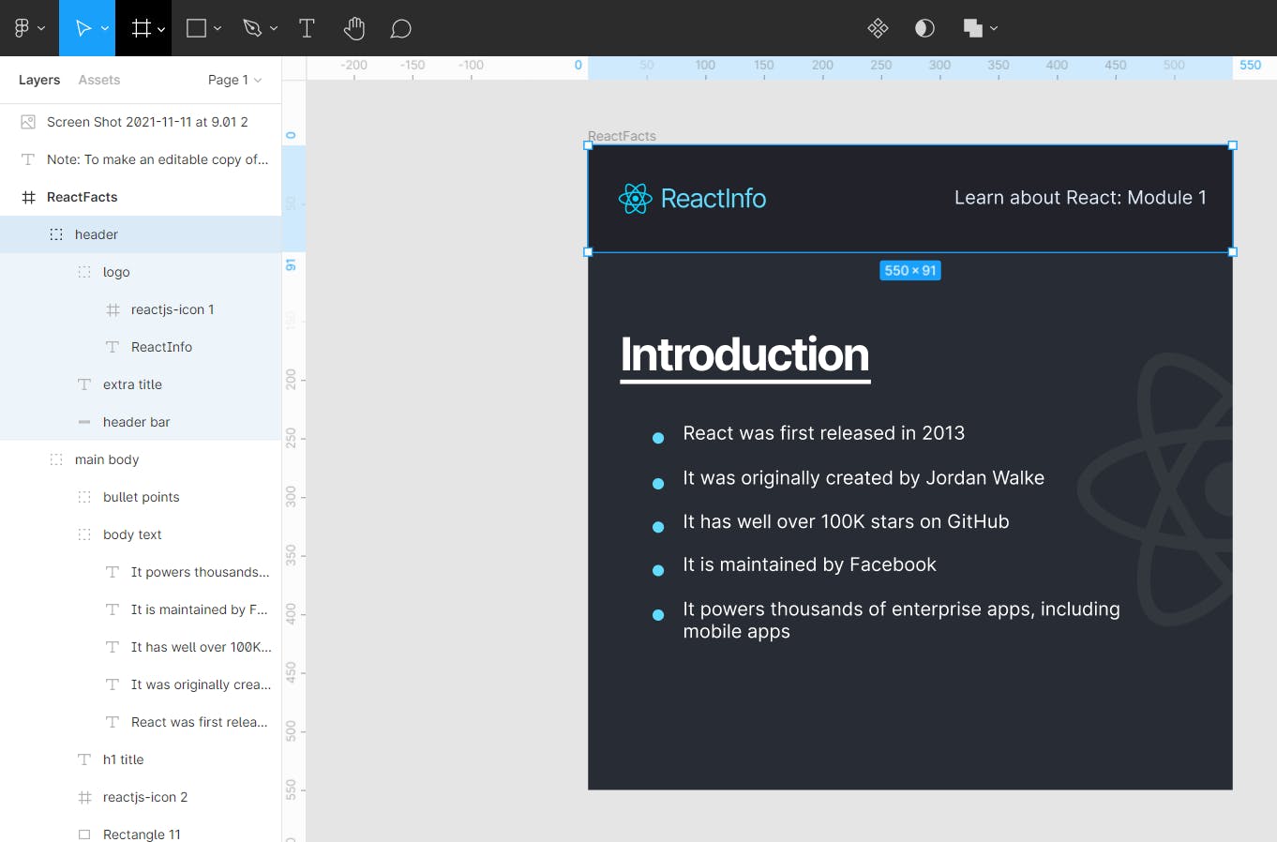Screen dimensions: 1277x842
Task: Select the Move tool
Action: (x=83, y=28)
